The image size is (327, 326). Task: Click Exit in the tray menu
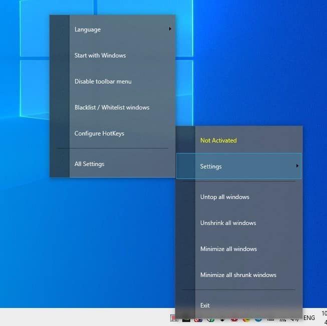[x=239, y=305]
